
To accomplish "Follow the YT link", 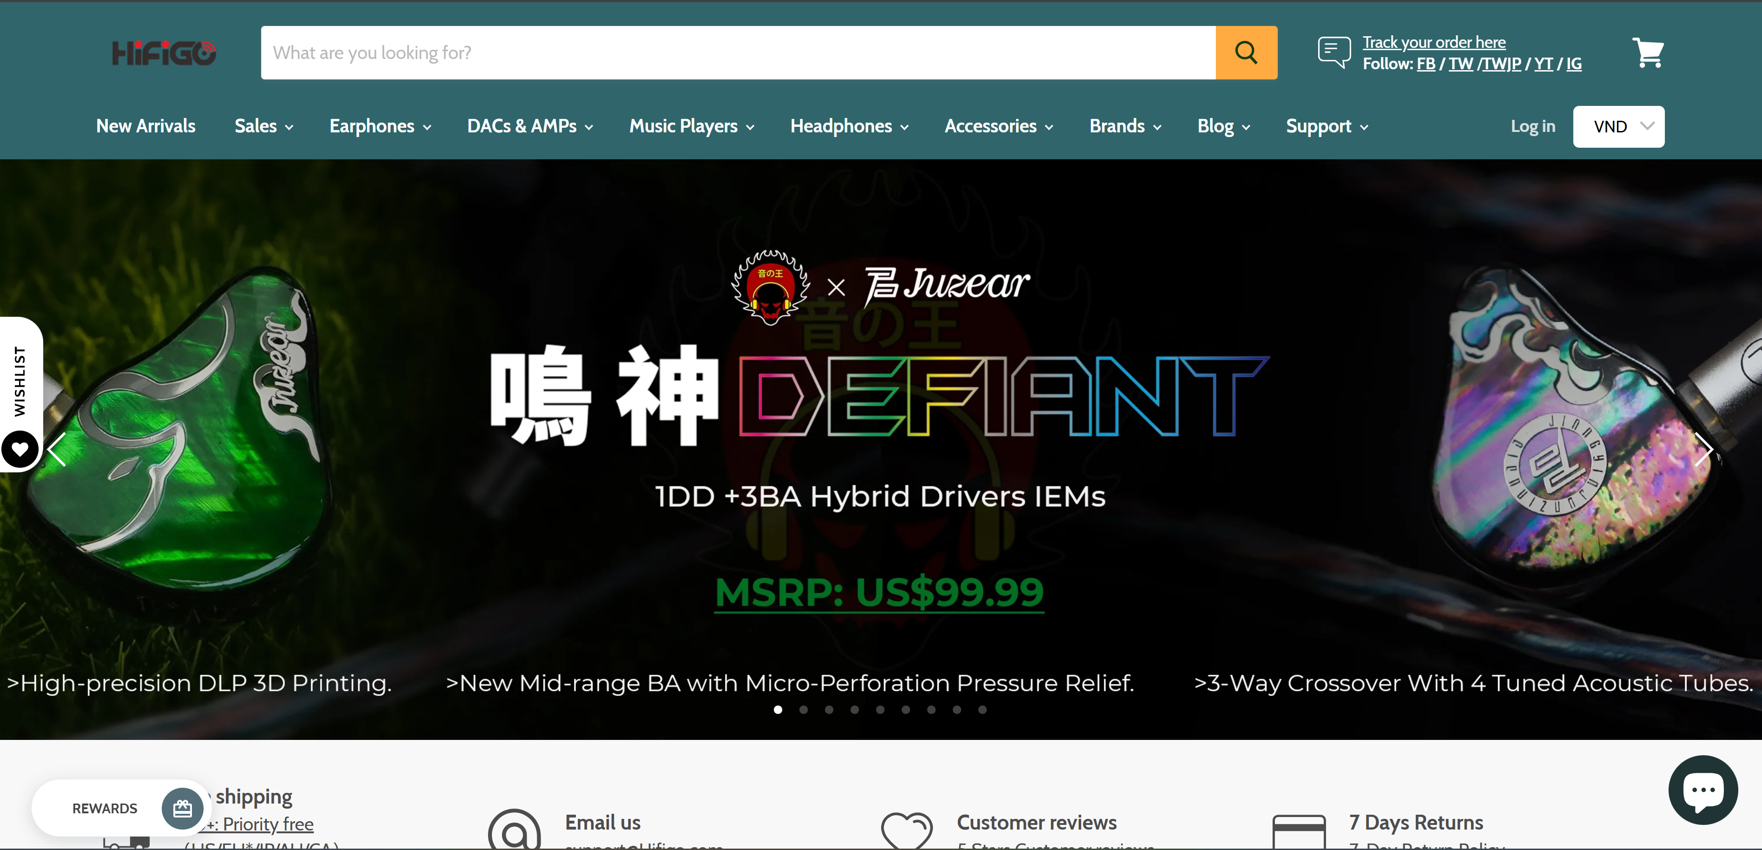I will pos(1543,64).
